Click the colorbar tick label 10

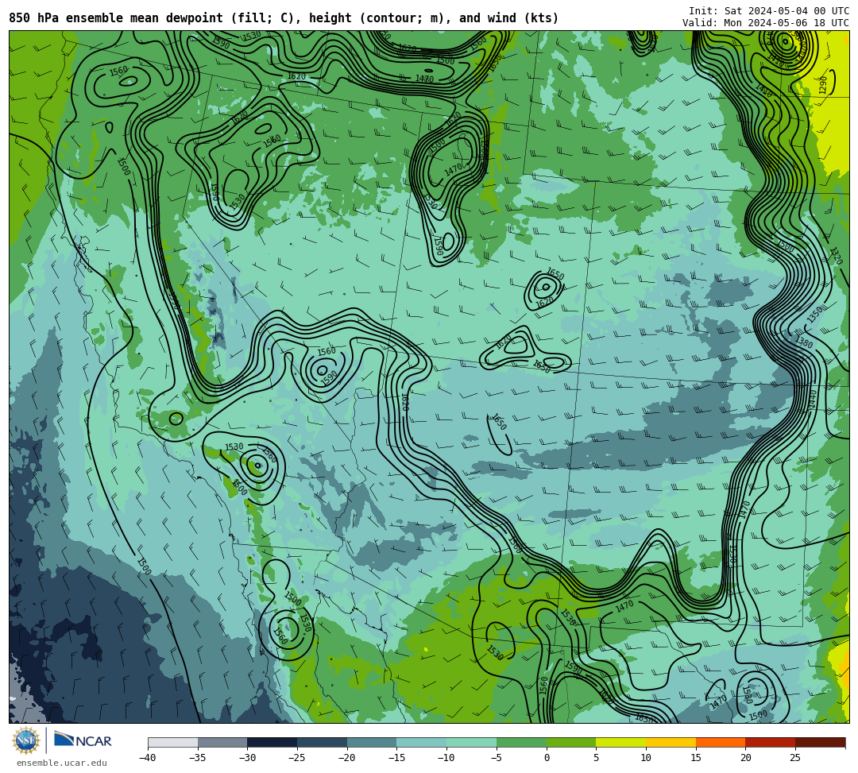[x=646, y=758]
